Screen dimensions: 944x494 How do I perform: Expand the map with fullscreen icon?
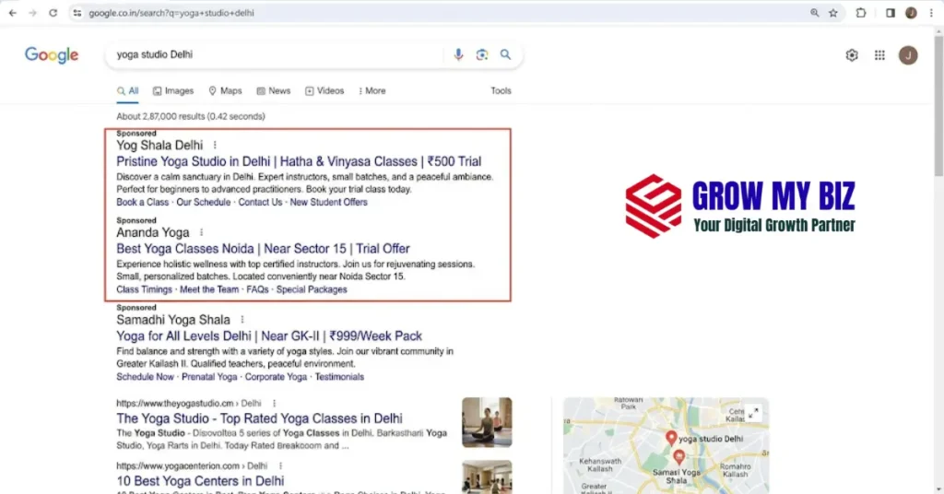(x=753, y=413)
